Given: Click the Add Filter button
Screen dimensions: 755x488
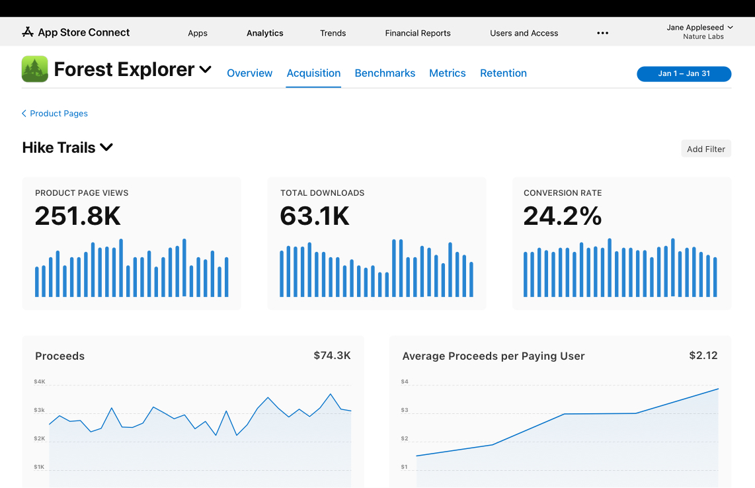Looking at the screenshot, I should pyautogui.click(x=705, y=149).
